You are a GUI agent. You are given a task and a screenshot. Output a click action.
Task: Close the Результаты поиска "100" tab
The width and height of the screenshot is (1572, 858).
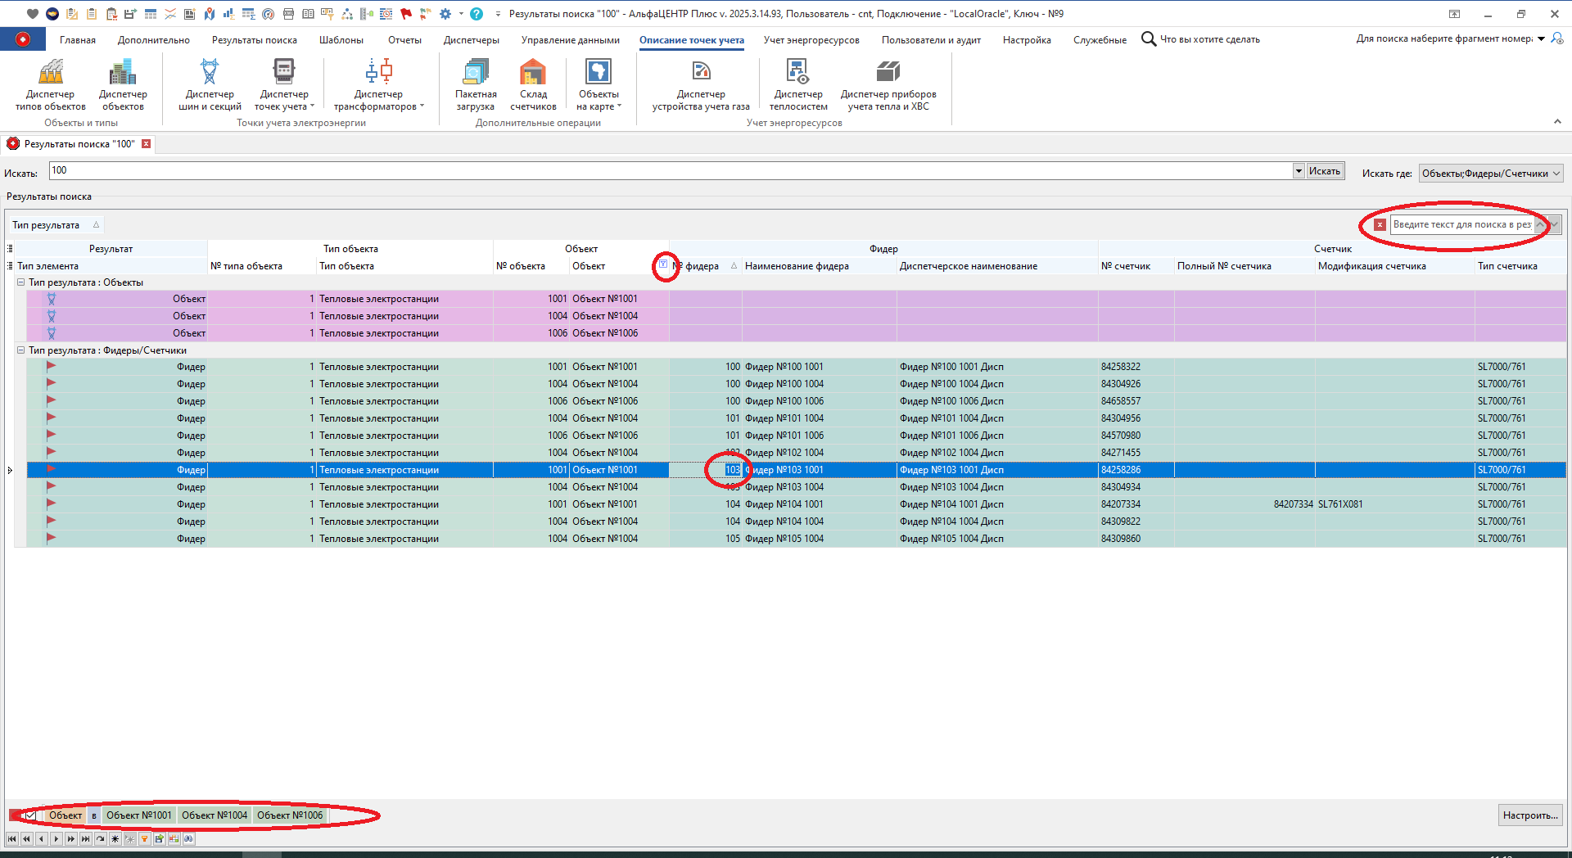(x=147, y=144)
